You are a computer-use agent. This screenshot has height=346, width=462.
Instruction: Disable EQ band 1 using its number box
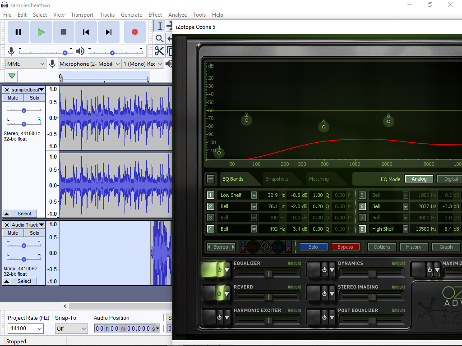pyautogui.click(x=210, y=195)
